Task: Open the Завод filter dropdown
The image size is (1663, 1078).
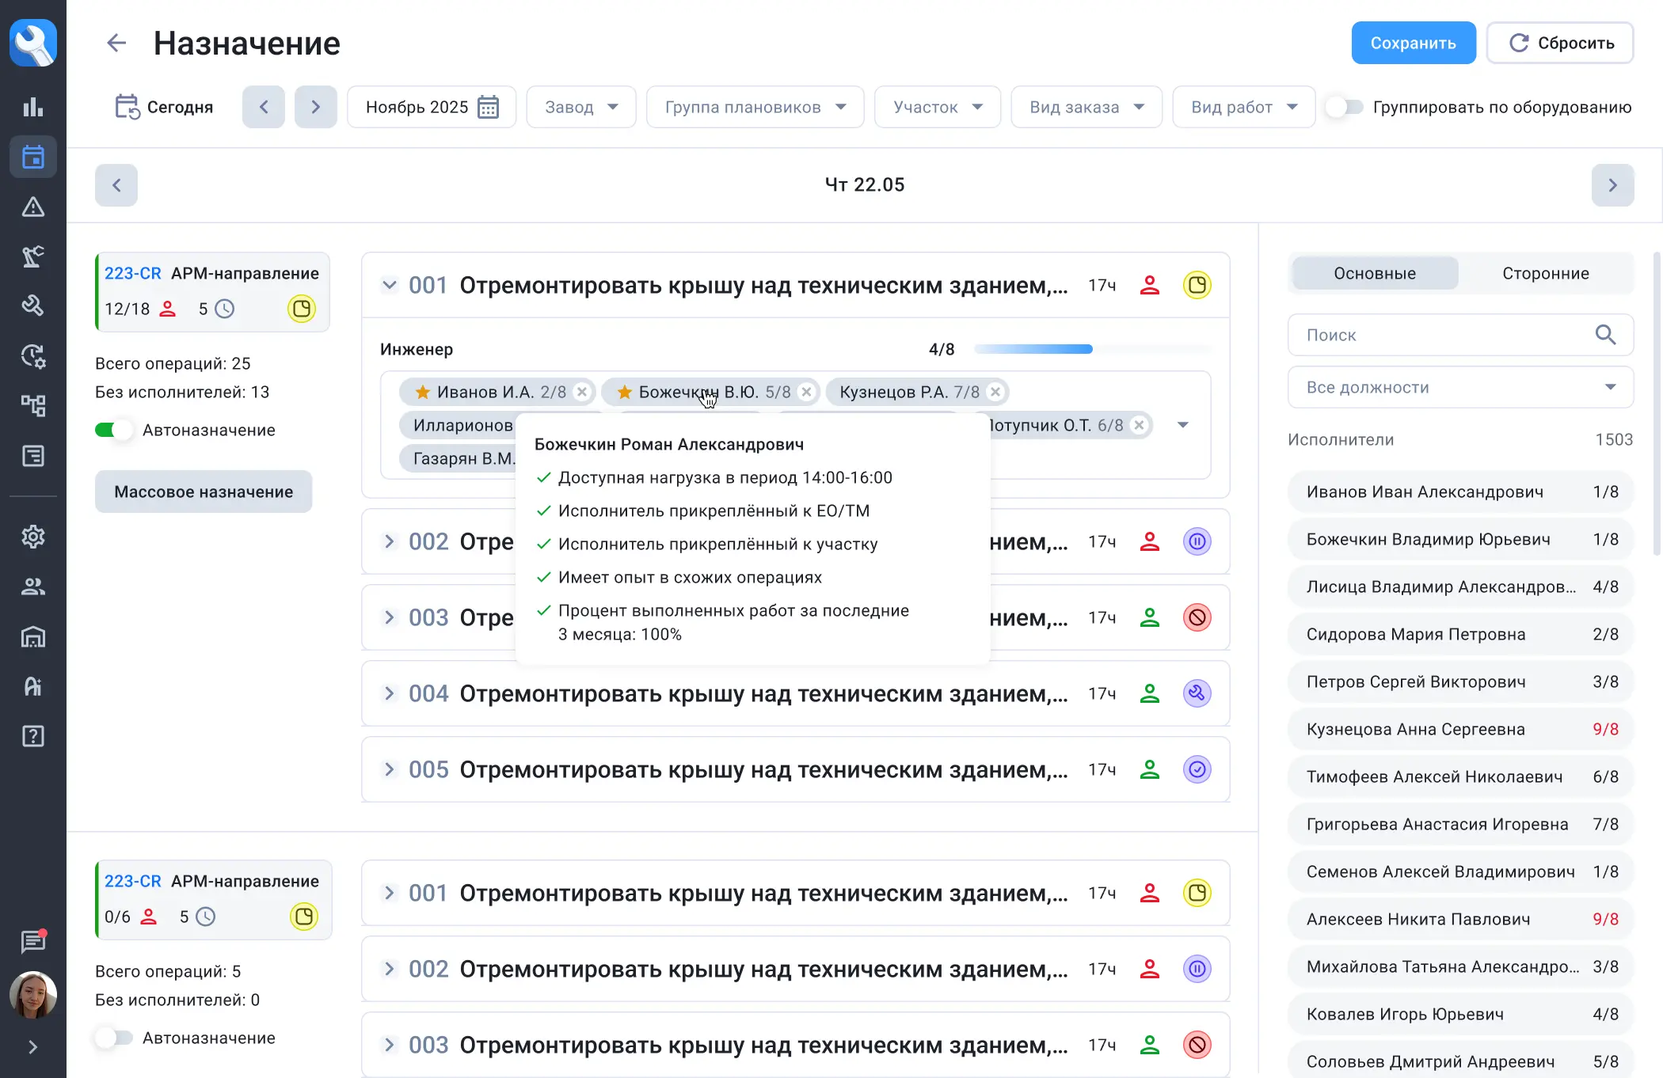Action: [580, 107]
